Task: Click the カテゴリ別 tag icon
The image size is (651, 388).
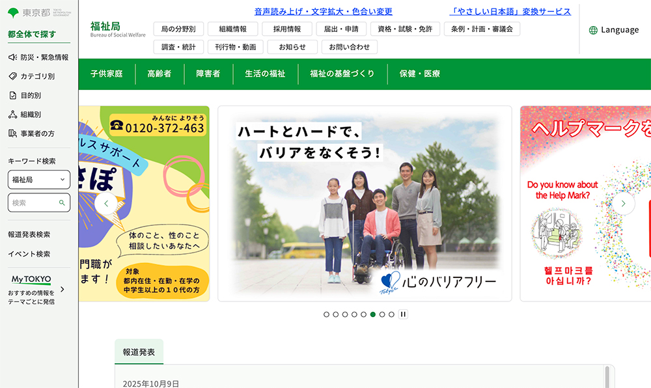Action: pyautogui.click(x=12, y=76)
